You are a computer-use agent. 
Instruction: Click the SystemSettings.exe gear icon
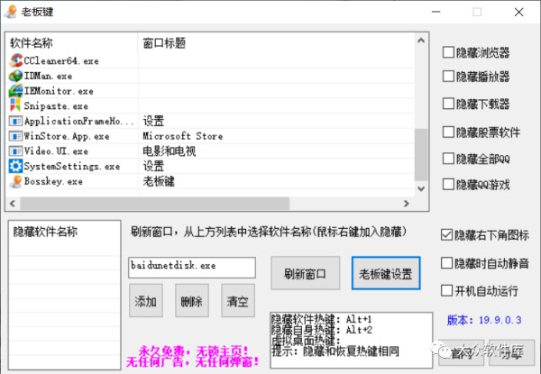tap(15, 166)
